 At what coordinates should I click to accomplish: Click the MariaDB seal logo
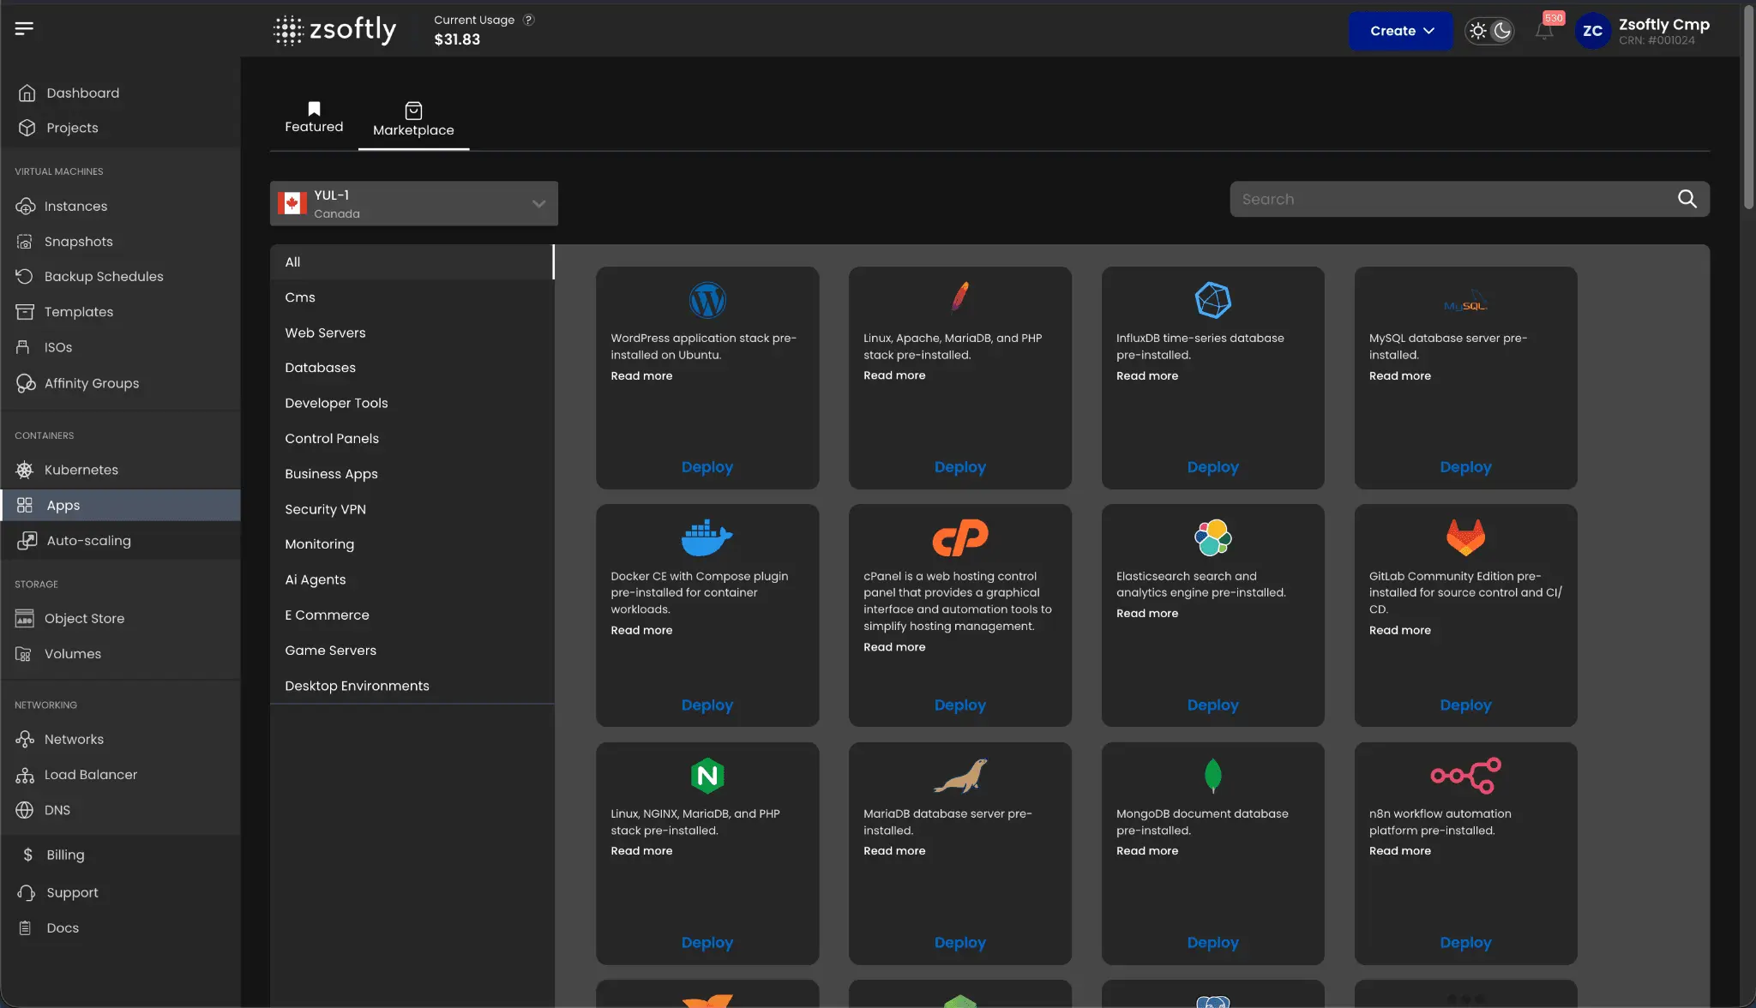[x=960, y=776]
